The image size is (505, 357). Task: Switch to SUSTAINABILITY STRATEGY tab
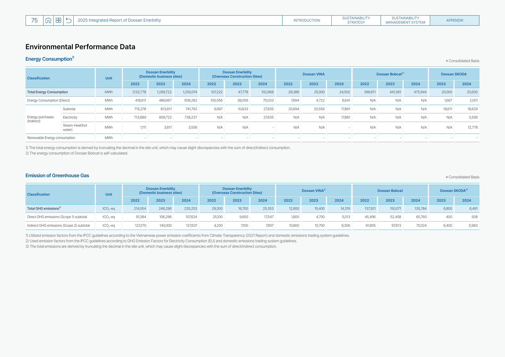point(356,20)
